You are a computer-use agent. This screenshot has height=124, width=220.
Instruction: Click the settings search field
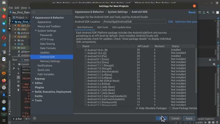(x=52, y=12)
